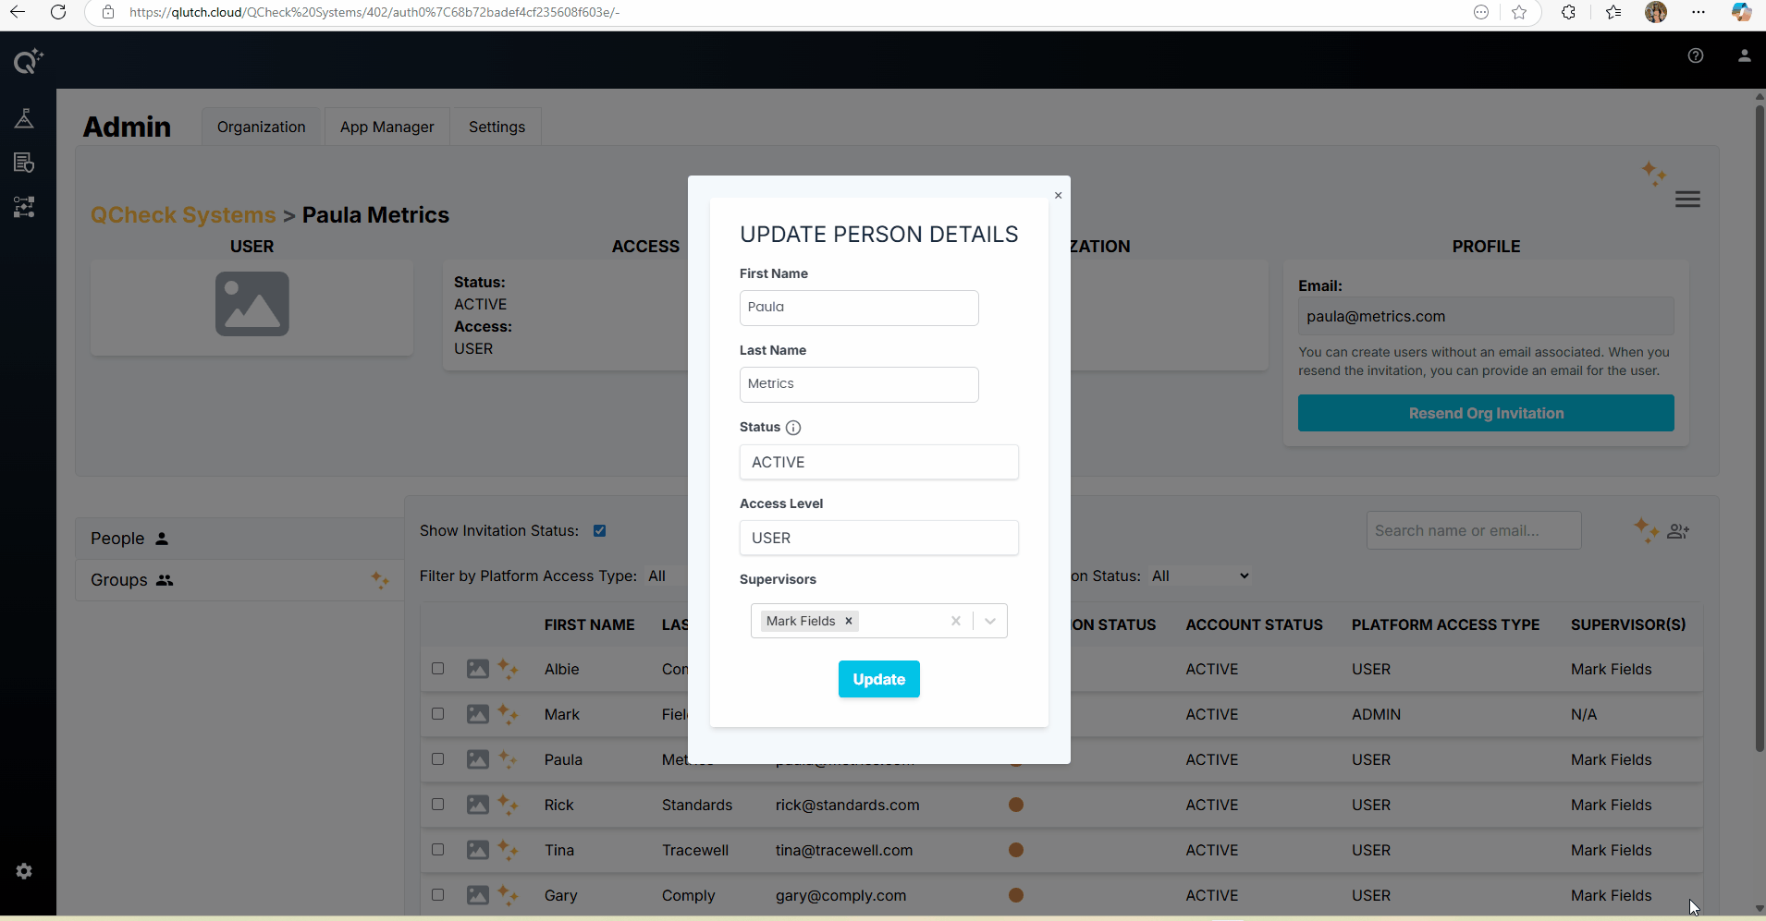
Task: Expand the Supervisors dropdown arrow
Action: click(x=990, y=621)
